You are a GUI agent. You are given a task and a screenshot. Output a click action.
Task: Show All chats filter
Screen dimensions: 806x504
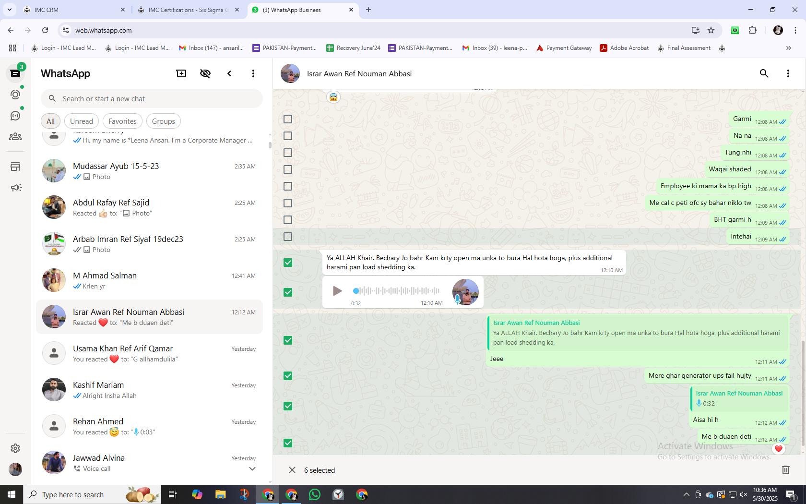50,121
